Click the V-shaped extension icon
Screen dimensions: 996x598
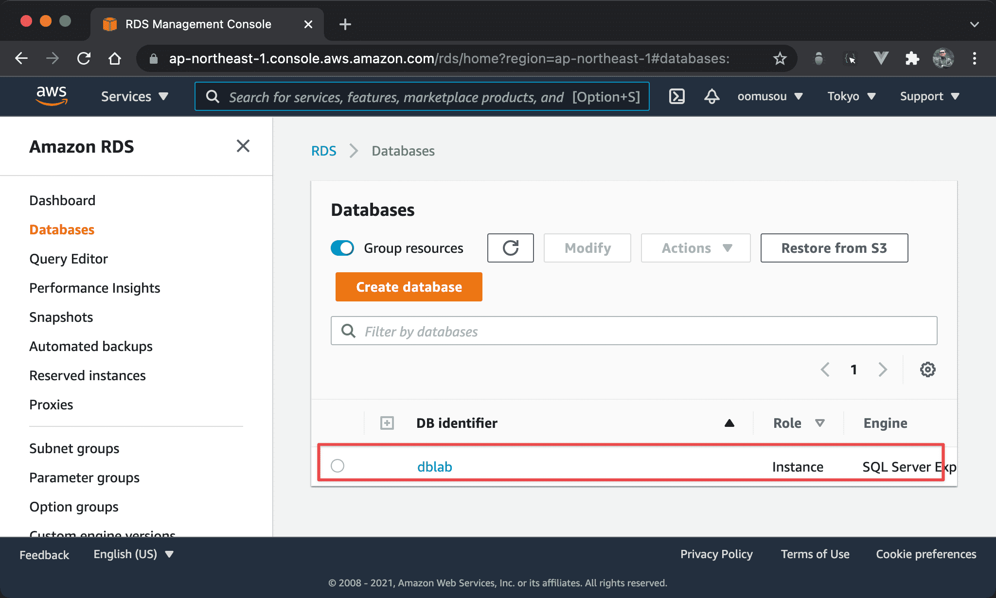click(881, 58)
